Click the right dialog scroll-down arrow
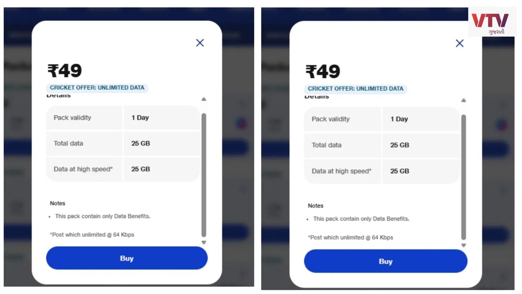 [463, 245]
